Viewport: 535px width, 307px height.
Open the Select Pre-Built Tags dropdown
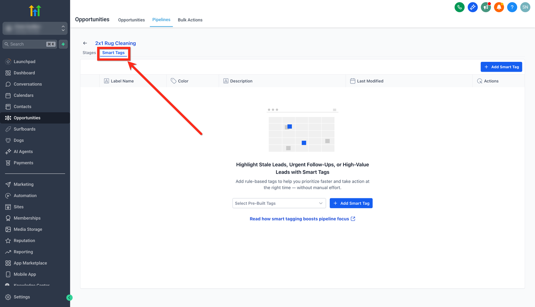279,203
